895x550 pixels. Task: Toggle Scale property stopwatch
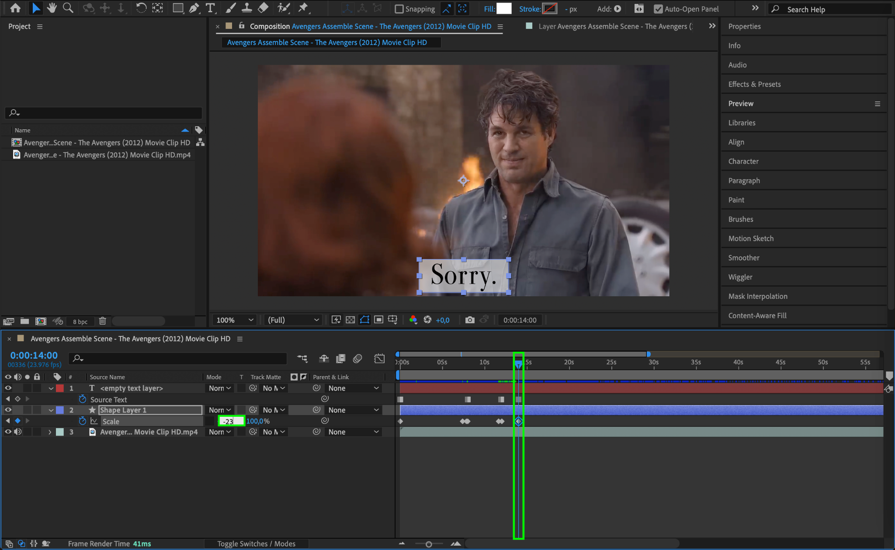coord(82,421)
